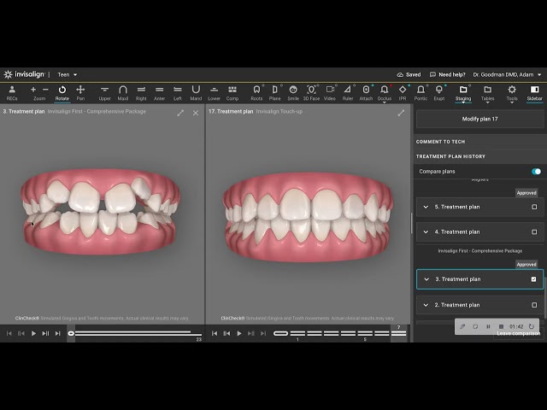
Task: Zoom in with the plus icon
Action: tap(33, 90)
